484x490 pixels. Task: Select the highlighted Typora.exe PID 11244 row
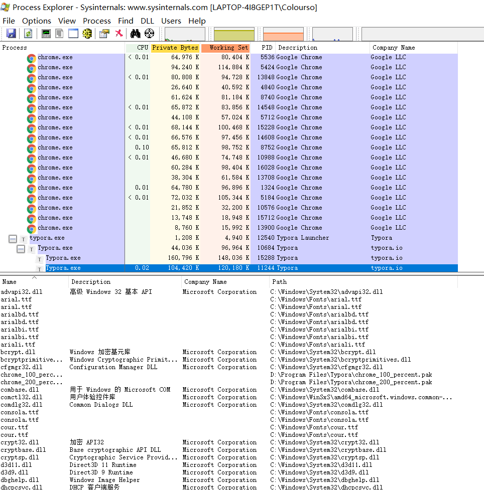tap(229, 268)
